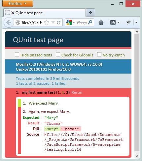Enable Hide passed tests checkbox
Image resolution: width=142 pixels, height=161 pixels.
17,54
